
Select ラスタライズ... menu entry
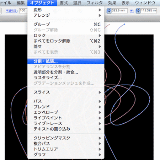pyautogui.click(x=66, y=78)
